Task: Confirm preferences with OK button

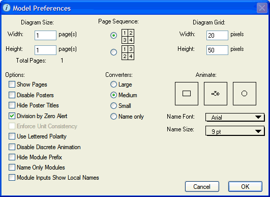Action: coord(245,186)
